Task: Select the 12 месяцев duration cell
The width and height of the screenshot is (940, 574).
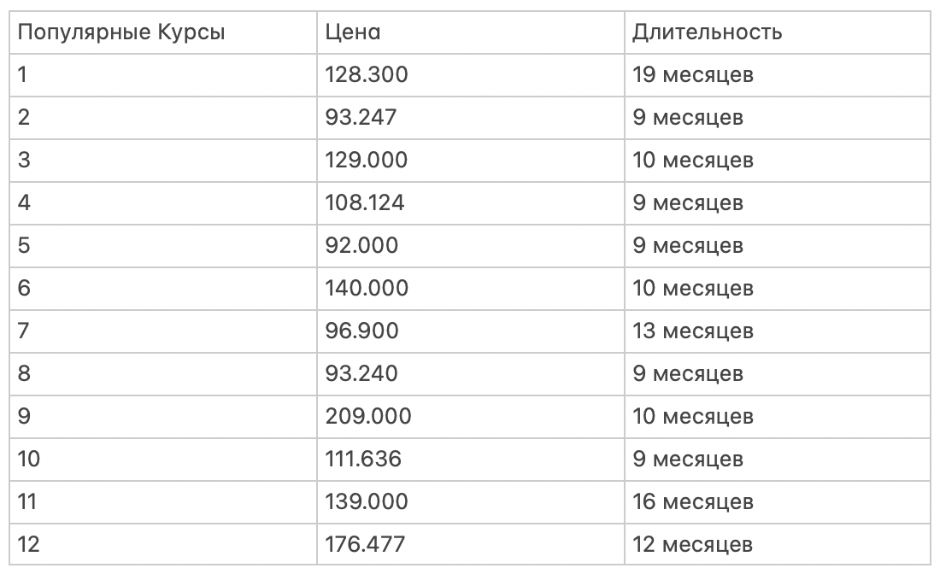Action: click(693, 545)
